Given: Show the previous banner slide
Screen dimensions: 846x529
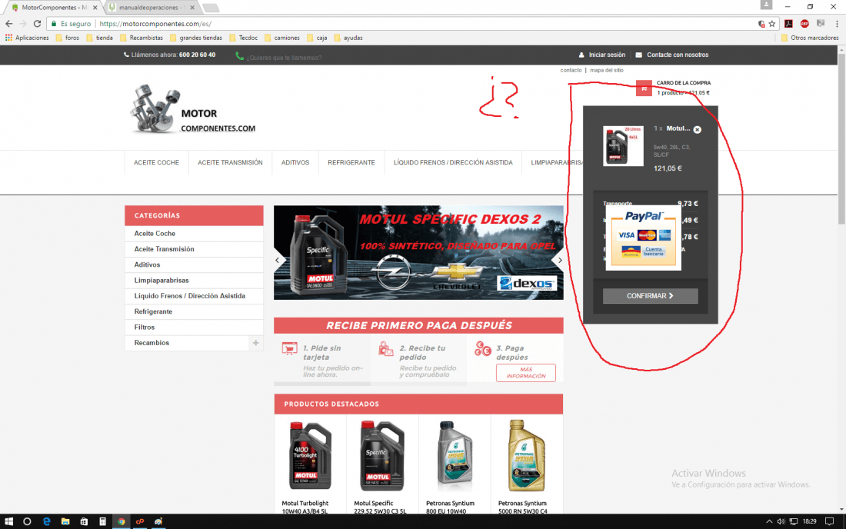Looking at the screenshot, I should pyautogui.click(x=278, y=260).
